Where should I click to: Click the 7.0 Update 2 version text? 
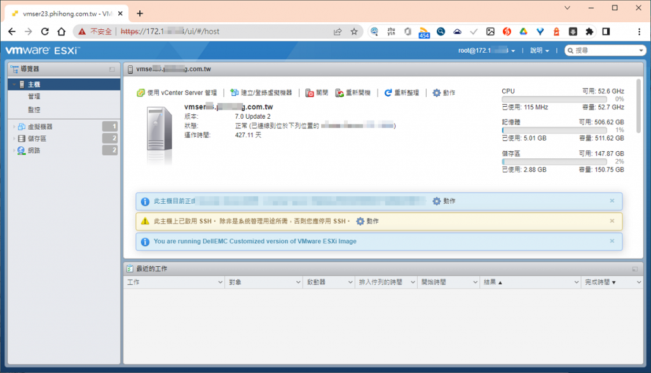[252, 116]
